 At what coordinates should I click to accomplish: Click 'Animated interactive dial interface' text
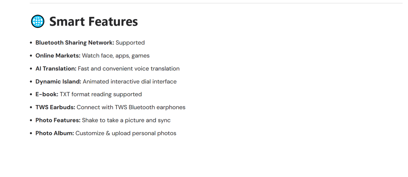(x=130, y=81)
